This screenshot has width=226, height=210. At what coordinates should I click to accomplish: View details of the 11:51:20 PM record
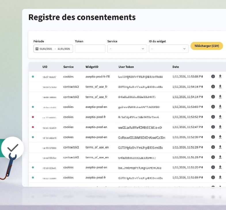(x=213, y=167)
